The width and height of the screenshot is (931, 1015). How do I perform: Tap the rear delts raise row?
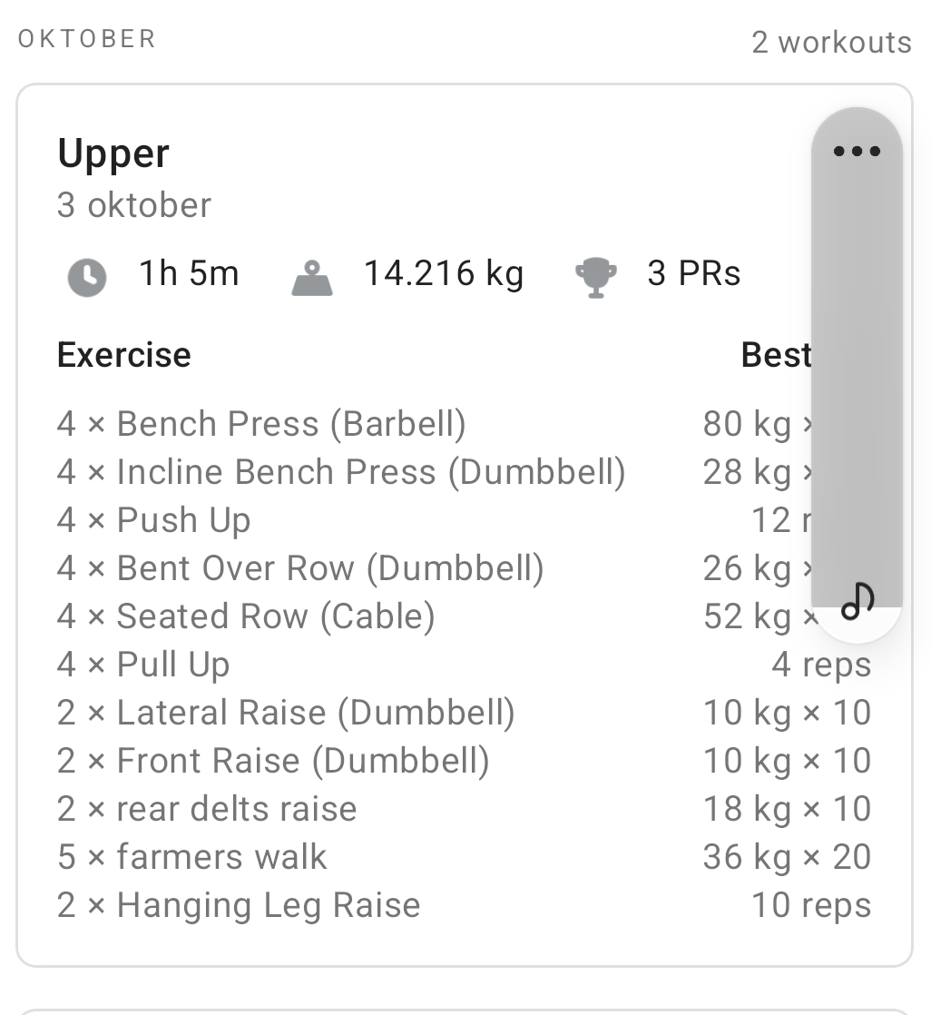[x=207, y=809]
